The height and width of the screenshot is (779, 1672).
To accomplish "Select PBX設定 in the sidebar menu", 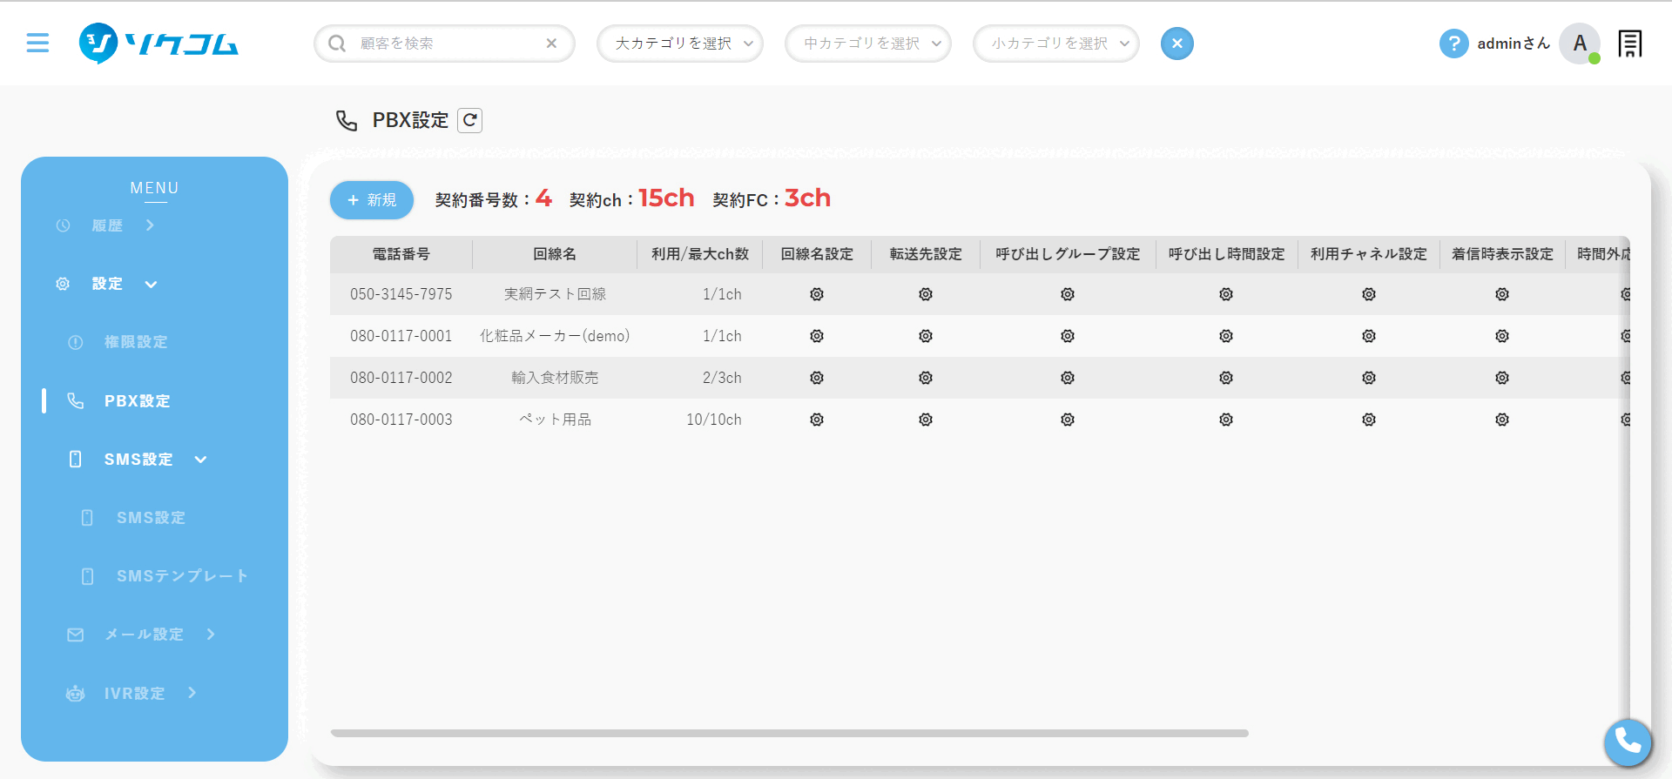I will point(137,401).
